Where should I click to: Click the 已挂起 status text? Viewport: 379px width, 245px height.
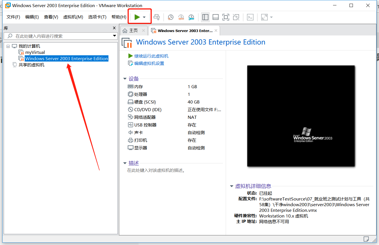click(266, 193)
